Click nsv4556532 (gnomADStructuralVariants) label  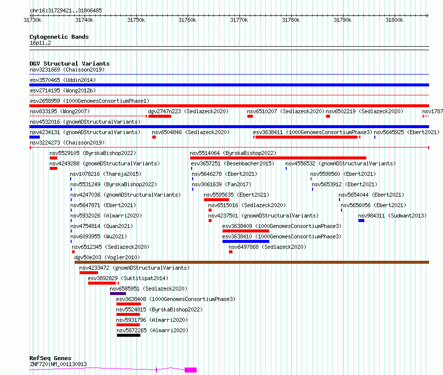tap(340, 163)
